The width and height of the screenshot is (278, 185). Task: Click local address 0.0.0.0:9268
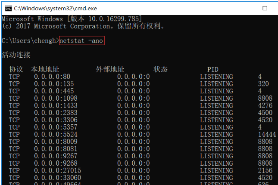(56, 163)
